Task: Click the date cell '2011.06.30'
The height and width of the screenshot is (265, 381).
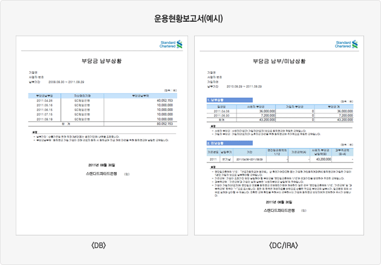Action: click(221, 115)
